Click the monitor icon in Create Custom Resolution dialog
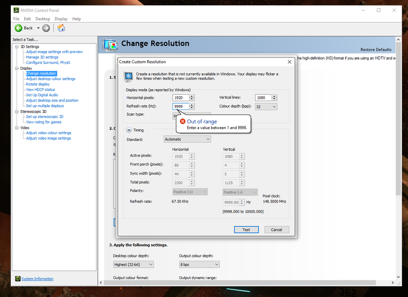 pyautogui.click(x=128, y=77)
